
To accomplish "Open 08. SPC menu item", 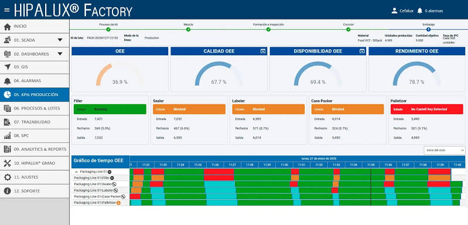I will 35,136.
